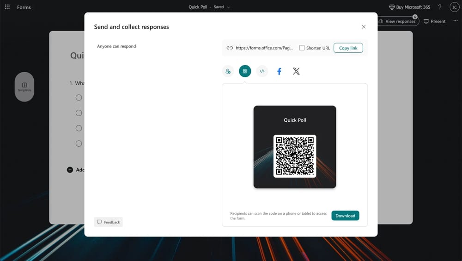
Task: Click the Add new question plus icon
Action: click(70, 170)
